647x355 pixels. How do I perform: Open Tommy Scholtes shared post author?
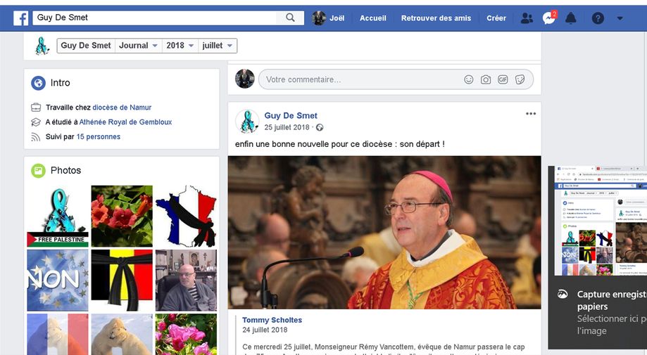pyautogui.click(x=272, y=320)
